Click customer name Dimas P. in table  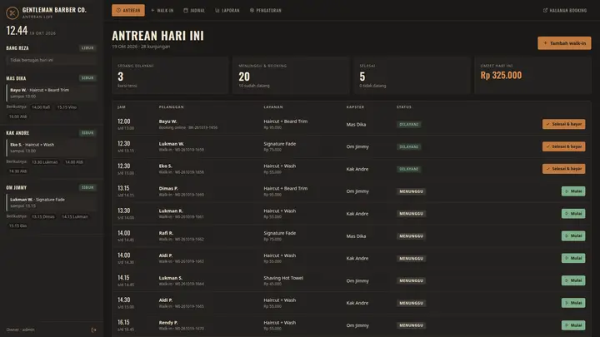click(x=168, y=188)
